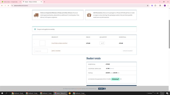The height and width of the screenshot is (95, 170).
Task: Click the coupon code input field
Action: [41, 51]
